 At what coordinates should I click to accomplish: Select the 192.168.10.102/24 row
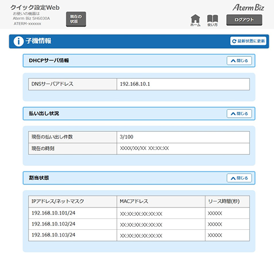coord(139,224)
